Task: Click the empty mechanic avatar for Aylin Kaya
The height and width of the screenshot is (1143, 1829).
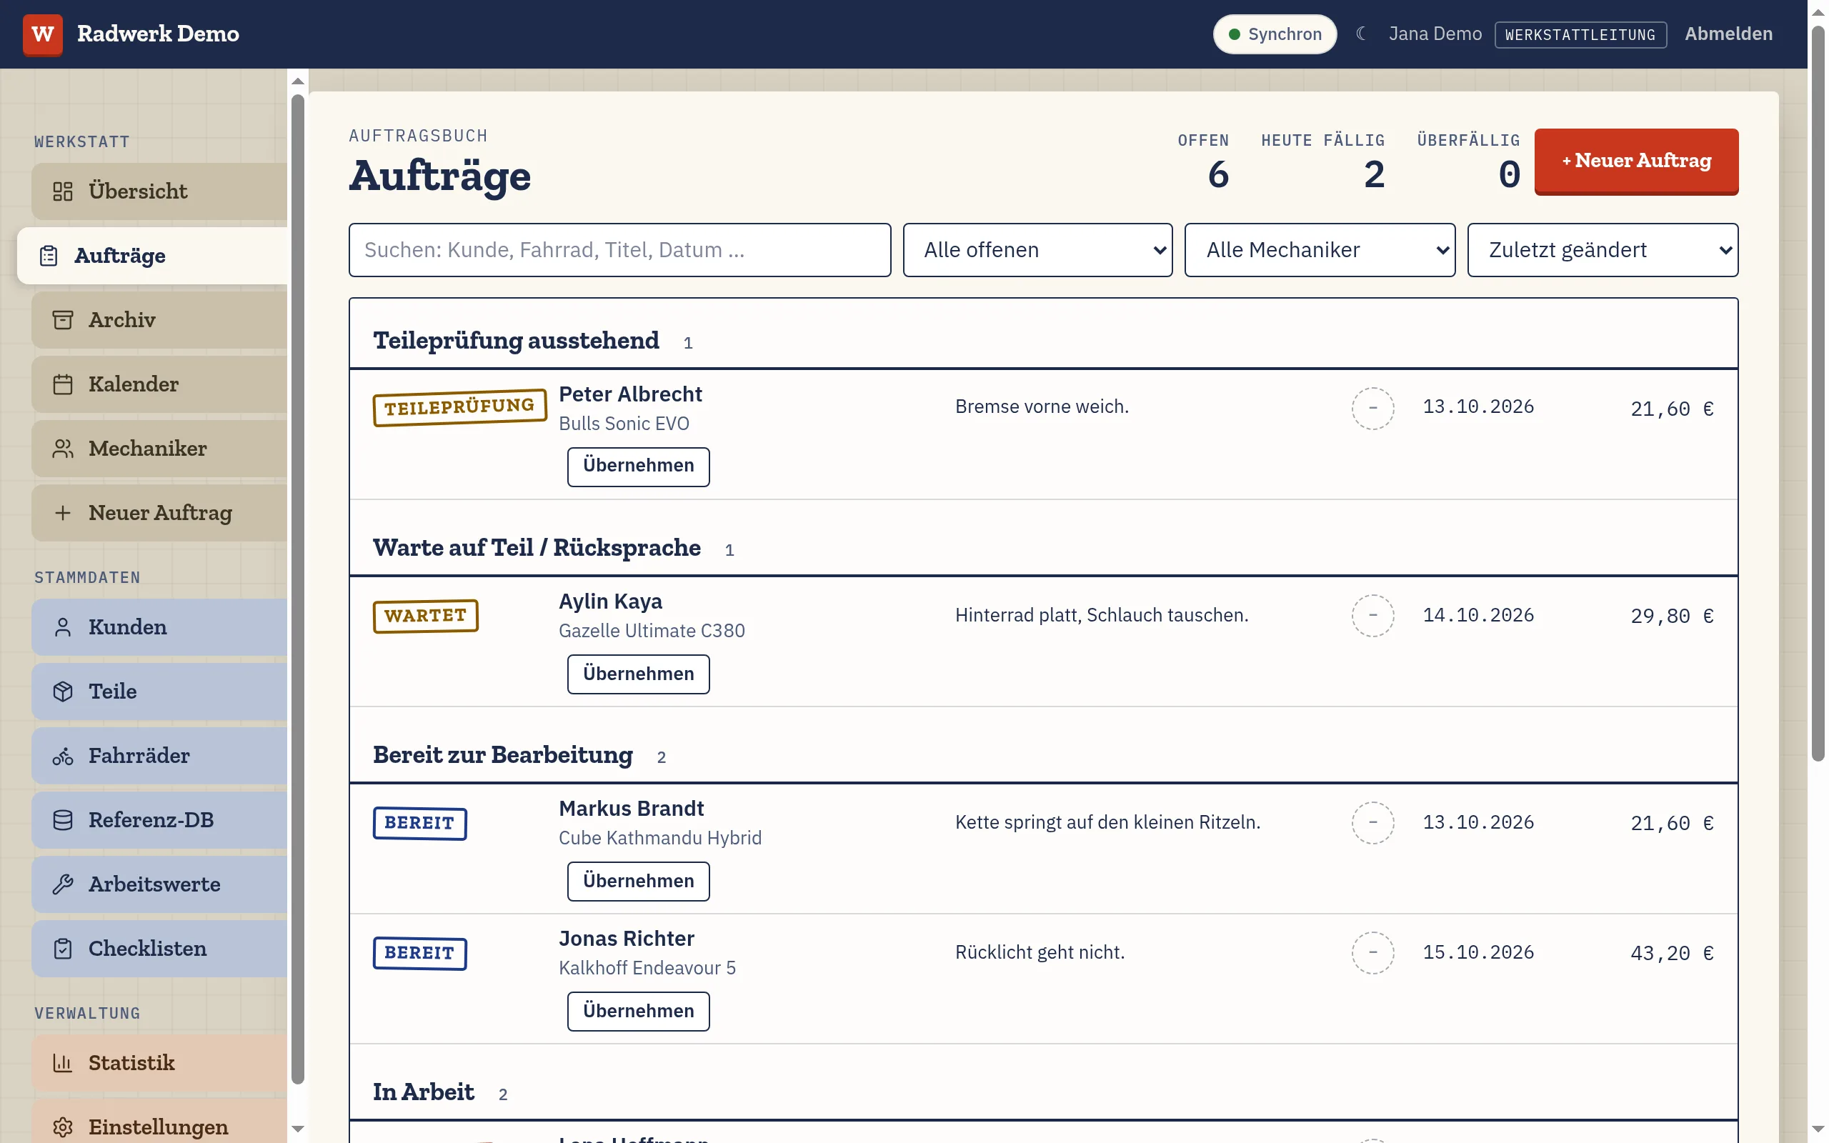Action: 1372,615
